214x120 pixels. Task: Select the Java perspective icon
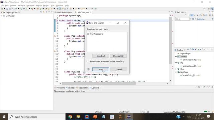click(212, 9)
